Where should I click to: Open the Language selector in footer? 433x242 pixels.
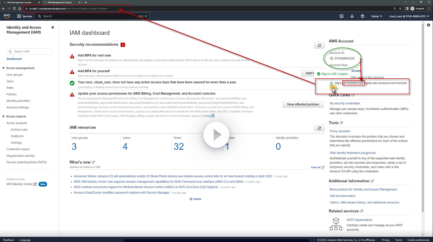pos(25,240)
